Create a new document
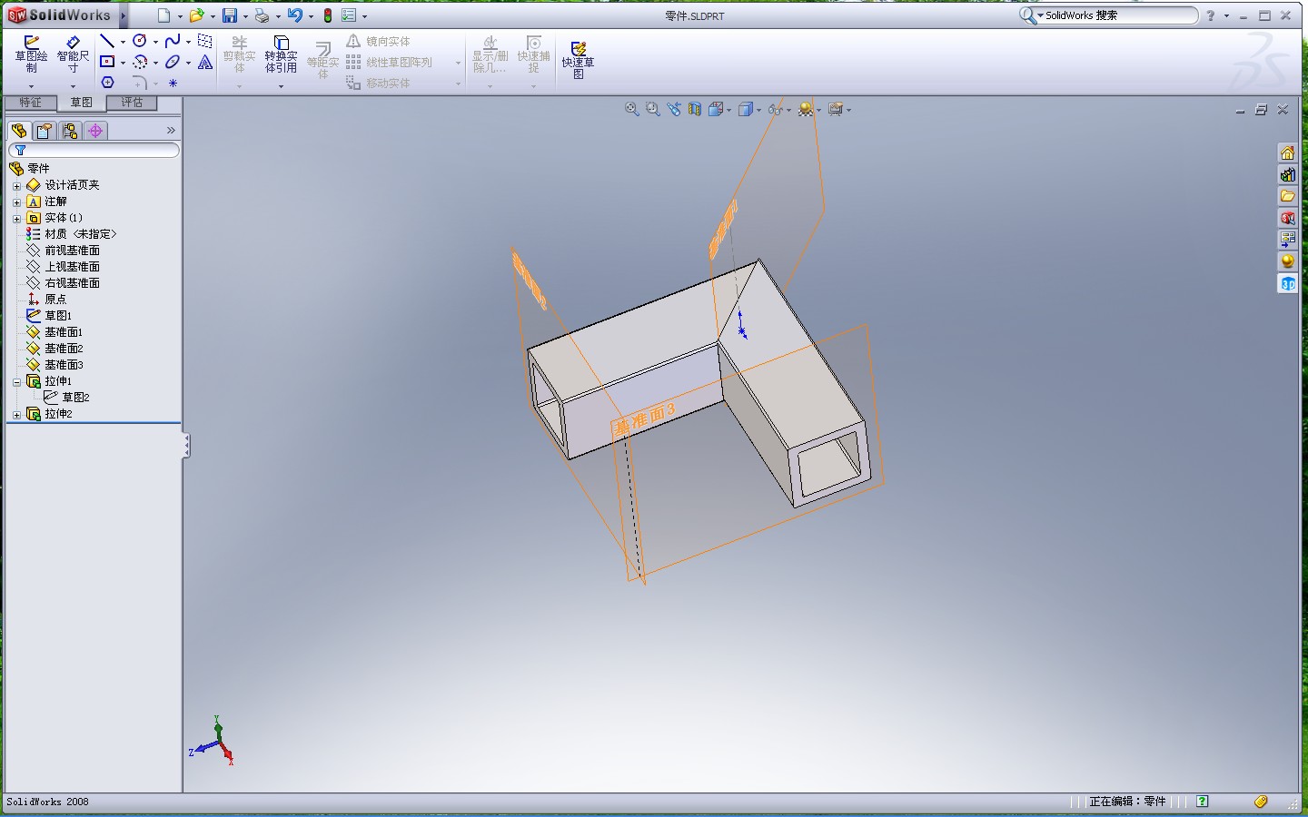1308x817 pixels. [x=163, y=15]
